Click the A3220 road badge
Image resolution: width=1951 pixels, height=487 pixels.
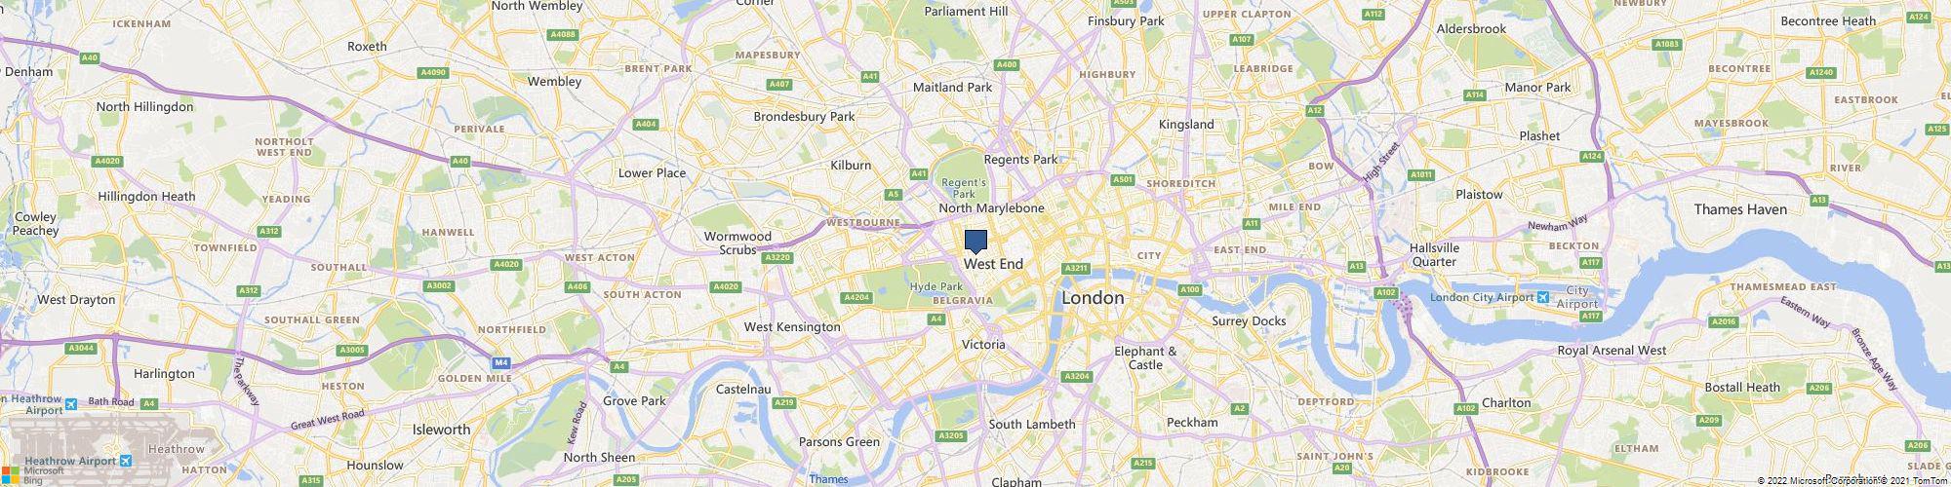(x=777, y=257)
